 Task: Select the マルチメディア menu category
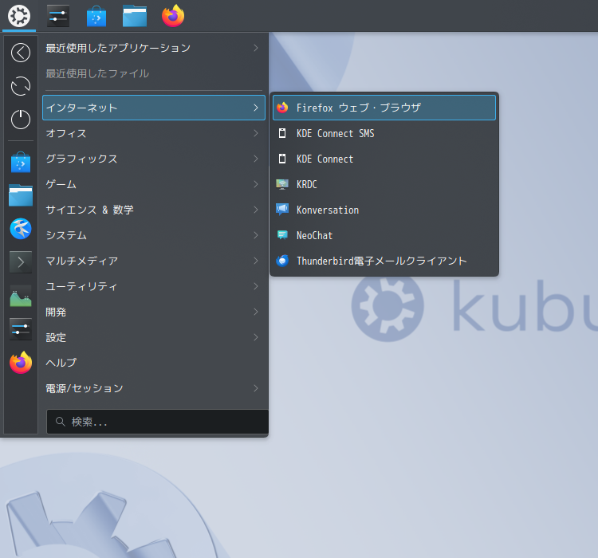(x=154, y=261)
